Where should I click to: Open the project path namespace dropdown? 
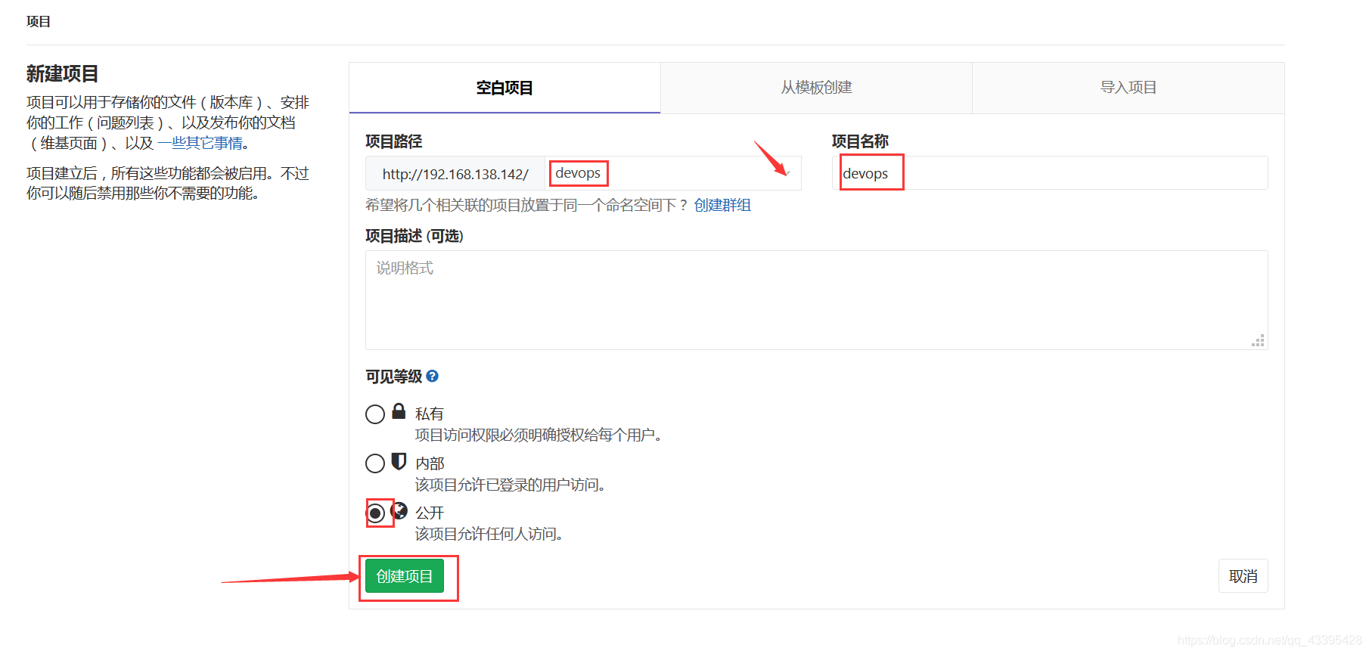(x=673, y=173)
